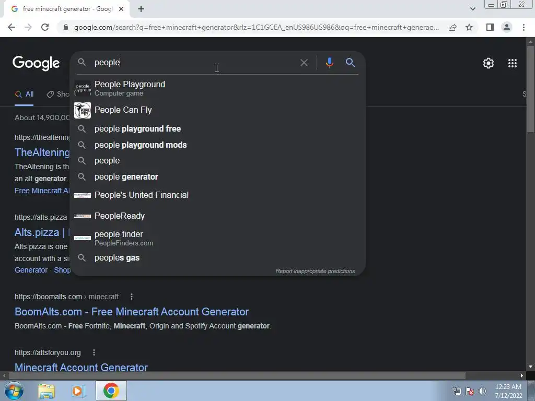Open Action Center flag tray icon
The width and height of the screenshot is (535, 401).
(470, 391)
